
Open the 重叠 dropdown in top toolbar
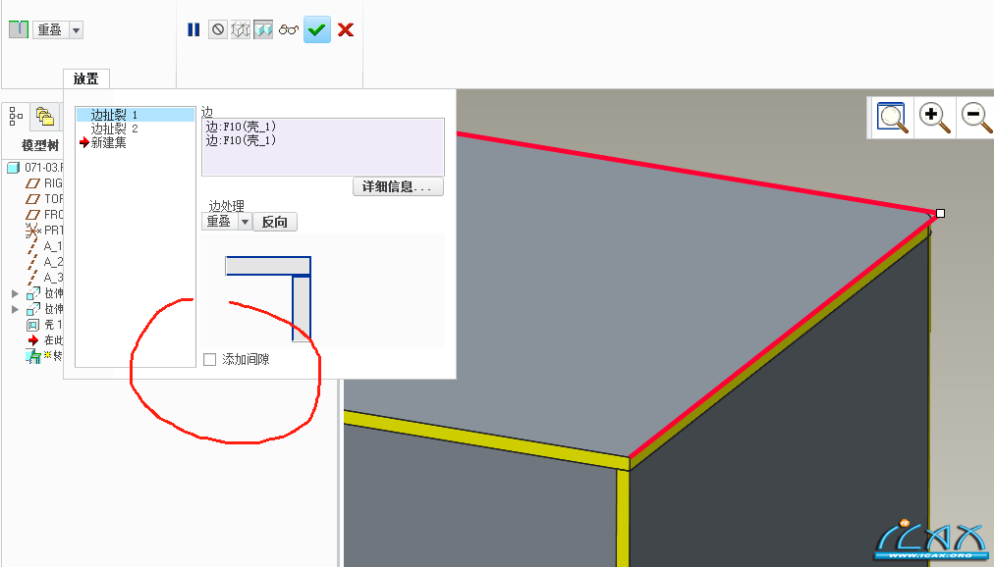pyautogui.click(x=76, y=29)
